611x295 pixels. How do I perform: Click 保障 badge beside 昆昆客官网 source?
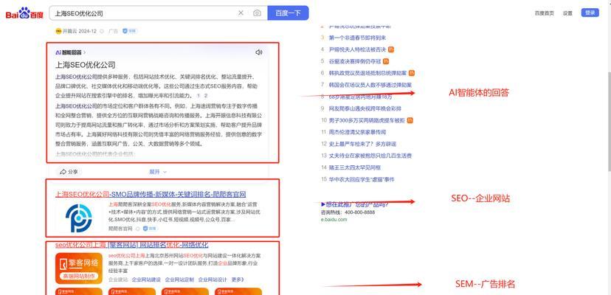point(150,229)
